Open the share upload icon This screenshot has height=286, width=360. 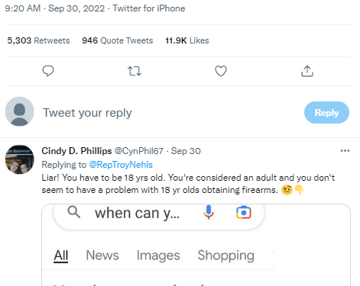point(307,71)
